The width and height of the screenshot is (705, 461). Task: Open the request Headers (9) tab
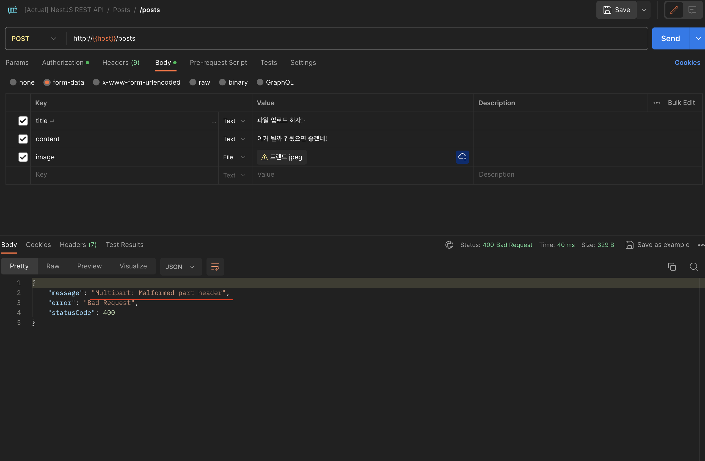[x=121, y=62]
